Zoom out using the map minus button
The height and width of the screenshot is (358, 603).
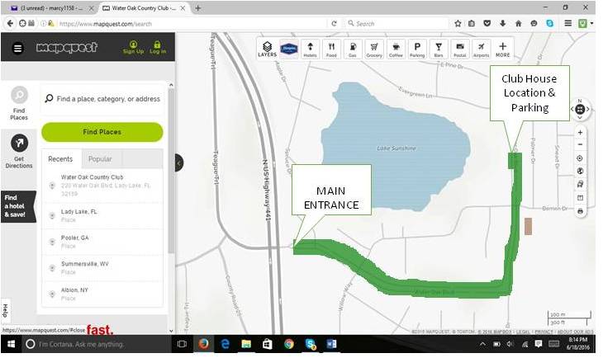(x=581, y=145)
